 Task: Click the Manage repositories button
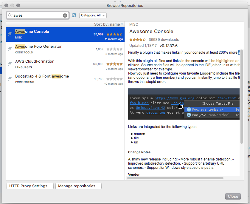pyautogui.click(x=78, y=186)
